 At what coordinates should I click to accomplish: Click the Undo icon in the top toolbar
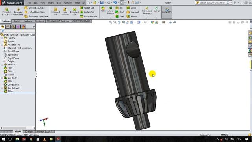115,3
